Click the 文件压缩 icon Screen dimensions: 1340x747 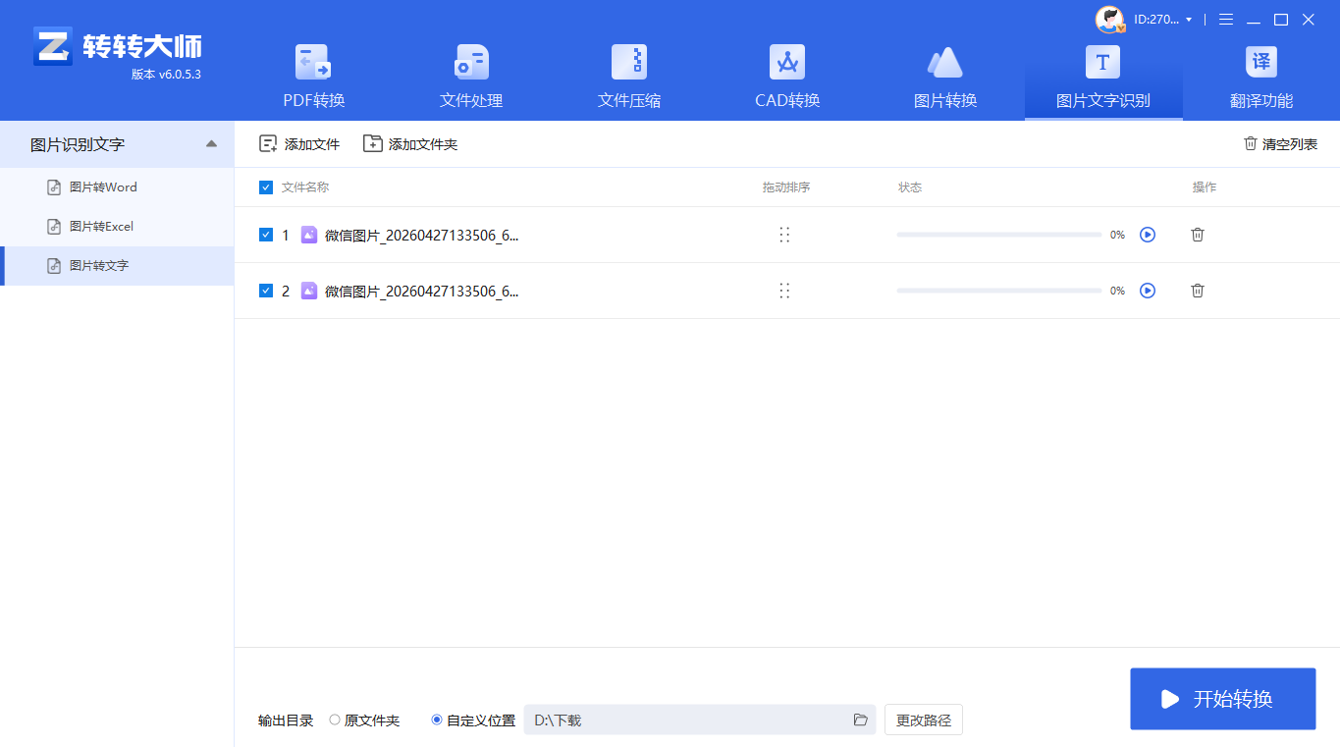click(x=629, y=62)
